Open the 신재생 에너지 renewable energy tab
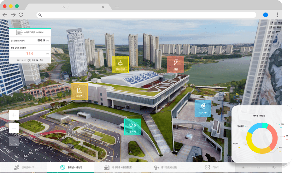 [x=24, y=167]
